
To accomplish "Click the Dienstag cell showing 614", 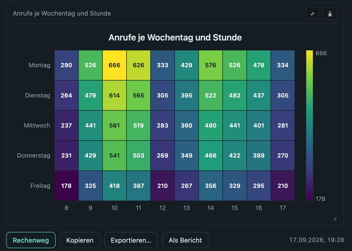I will (x=114, y=95).
